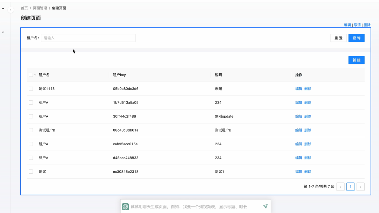Edit the row with key cab95acc015e
Image resolution: width=379 pixels, height=213 pixels.
pyautogui.click(x=299, y=144)
